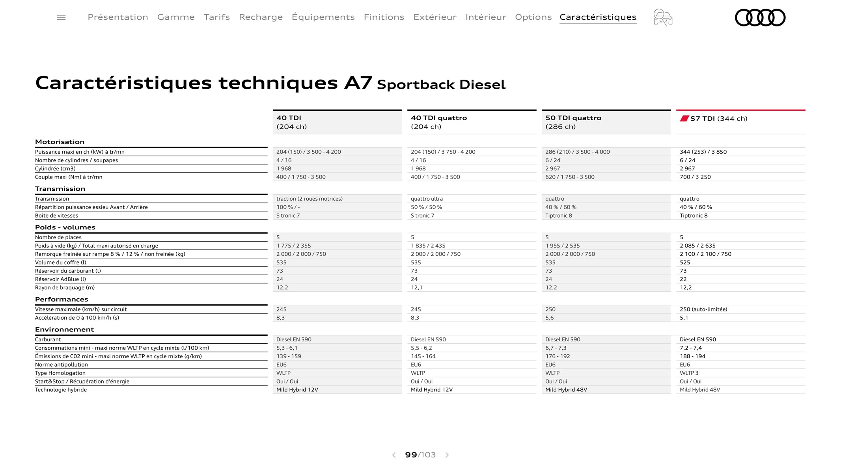
Task: Open the Présentation tab
Action: [x=118, y=17]
